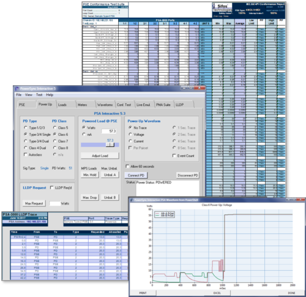Open the File menu in PowerSync Interactive
Image resolution: width=306 pixels, height=297 pixels.
click(x=19, y=95)
